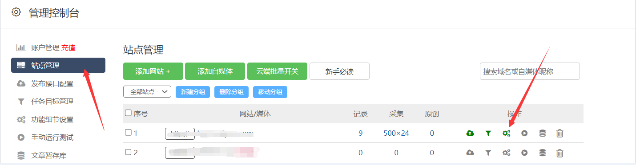Image resolution: width=636 pixels, height=165 pixels.
Task: Click the control panel gear icon in the header
Action: click(x=16, y=12)
